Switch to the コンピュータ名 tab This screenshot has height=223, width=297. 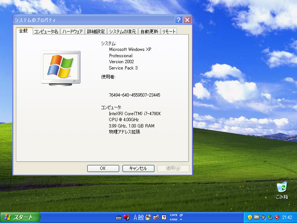tap(46, 32)
